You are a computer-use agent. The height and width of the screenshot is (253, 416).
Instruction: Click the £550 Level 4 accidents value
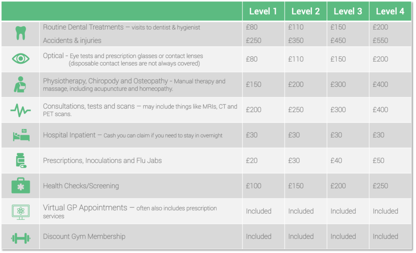380,41
